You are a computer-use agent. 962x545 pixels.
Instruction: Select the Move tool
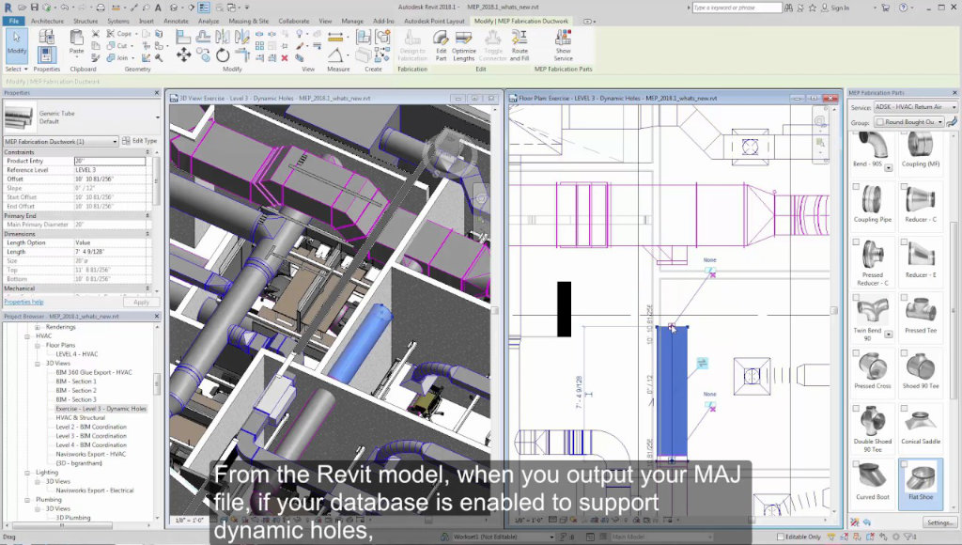183,55
